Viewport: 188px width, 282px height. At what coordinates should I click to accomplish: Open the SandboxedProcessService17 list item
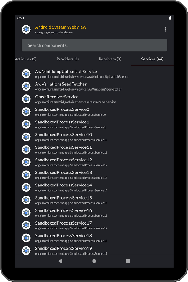point(94,225)
